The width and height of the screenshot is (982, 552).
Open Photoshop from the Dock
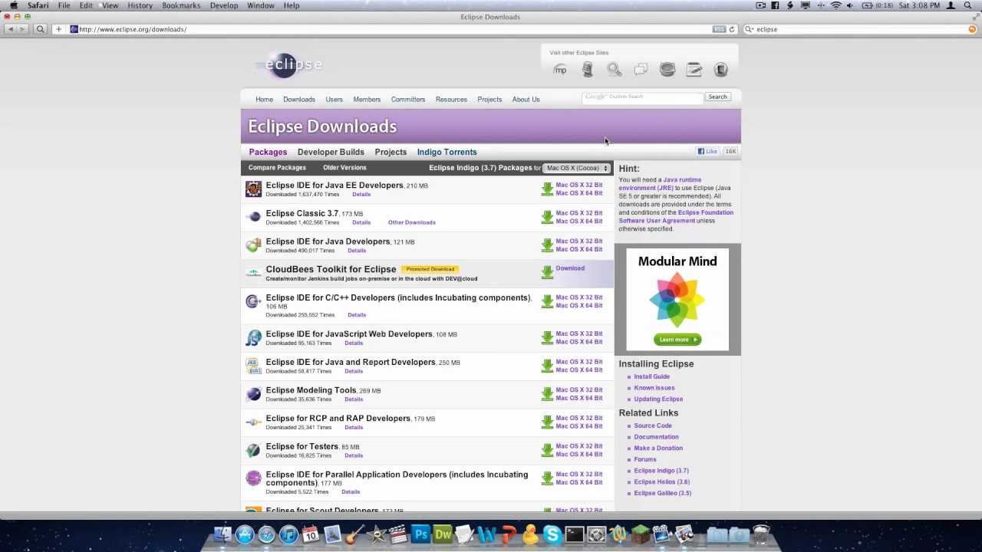[x=420, y=534]
